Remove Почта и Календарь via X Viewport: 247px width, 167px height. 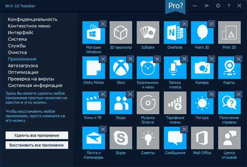[103, 129]
